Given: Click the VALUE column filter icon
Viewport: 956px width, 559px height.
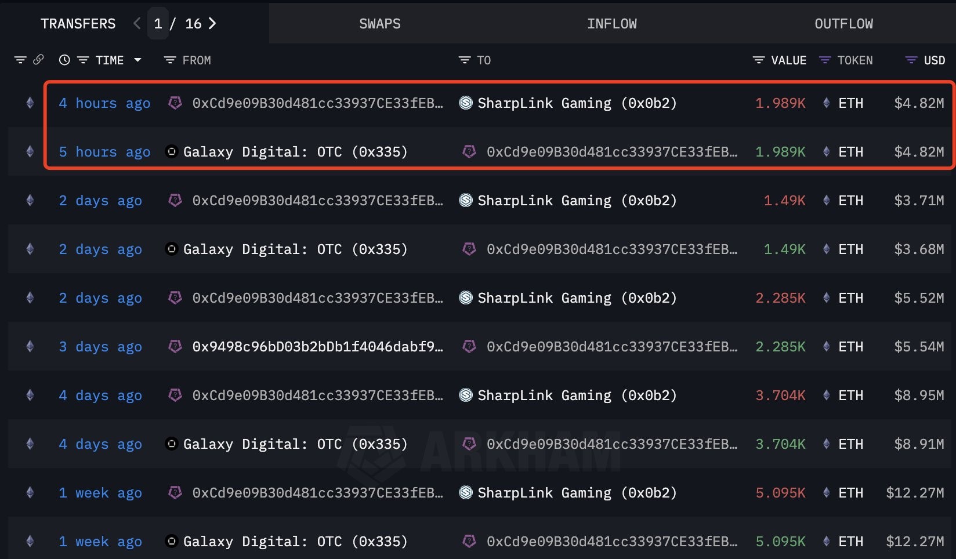Looking at the screenshot, I should pos(758,60).
